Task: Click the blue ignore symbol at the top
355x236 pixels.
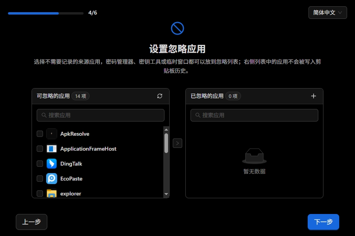Action: 177,28
